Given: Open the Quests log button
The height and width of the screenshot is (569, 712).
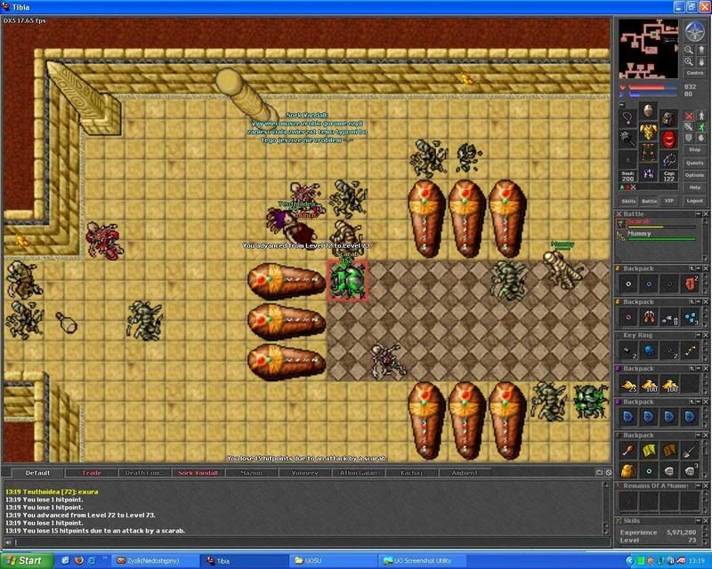Looking at the screenshot, I should click(x=695, y=163).
